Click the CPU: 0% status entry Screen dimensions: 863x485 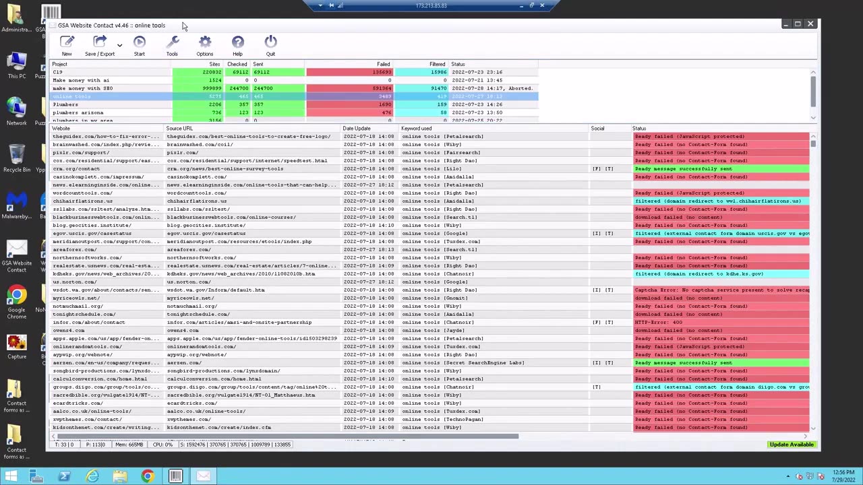[163, 445]
